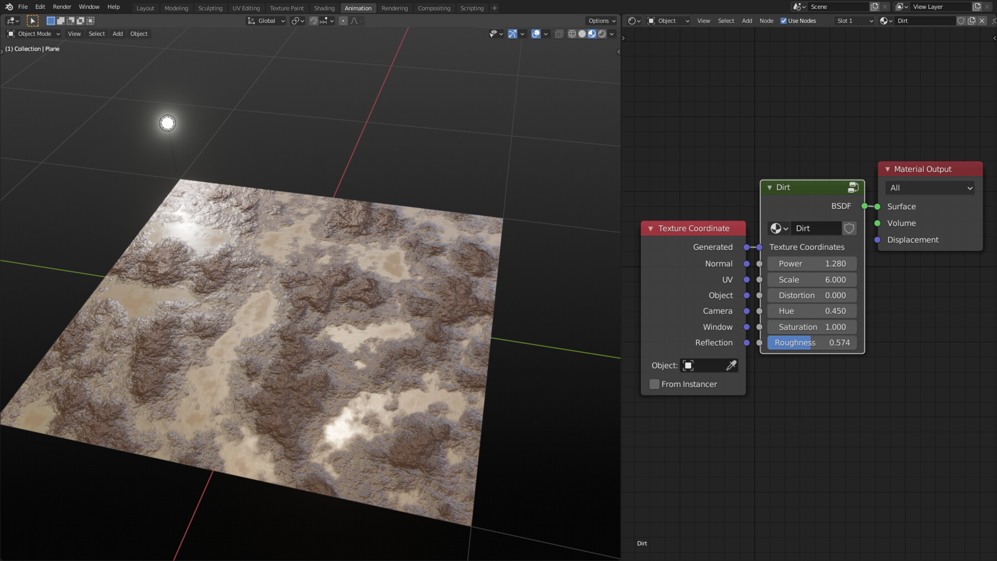
Task: Toggle proportional editing in the viewport header
Action: 342,20
